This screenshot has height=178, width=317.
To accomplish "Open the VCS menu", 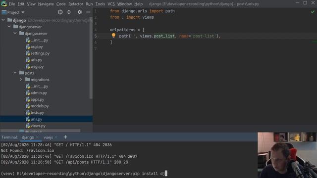I will pos(111,4).
